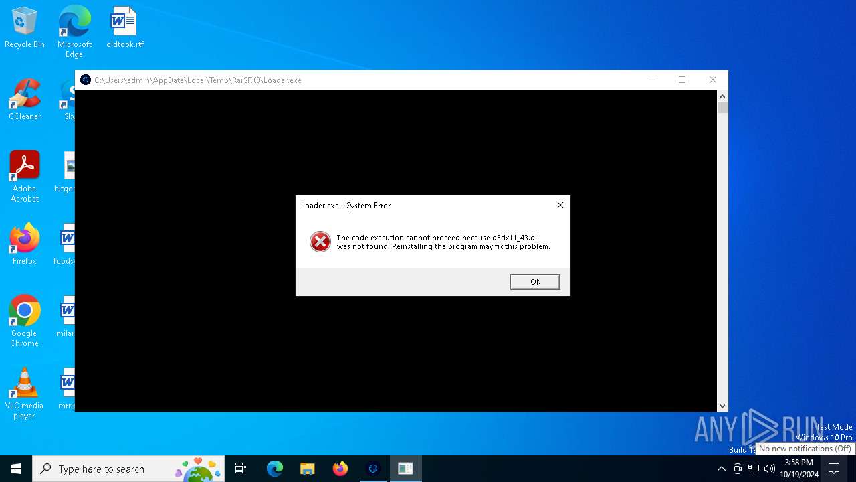Image resolution: width=856 pixels, height=482 pixels.
Task: Show hidden system tray icons
Action: (x=721, y=469)
